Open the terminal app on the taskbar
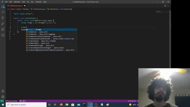 84,105
